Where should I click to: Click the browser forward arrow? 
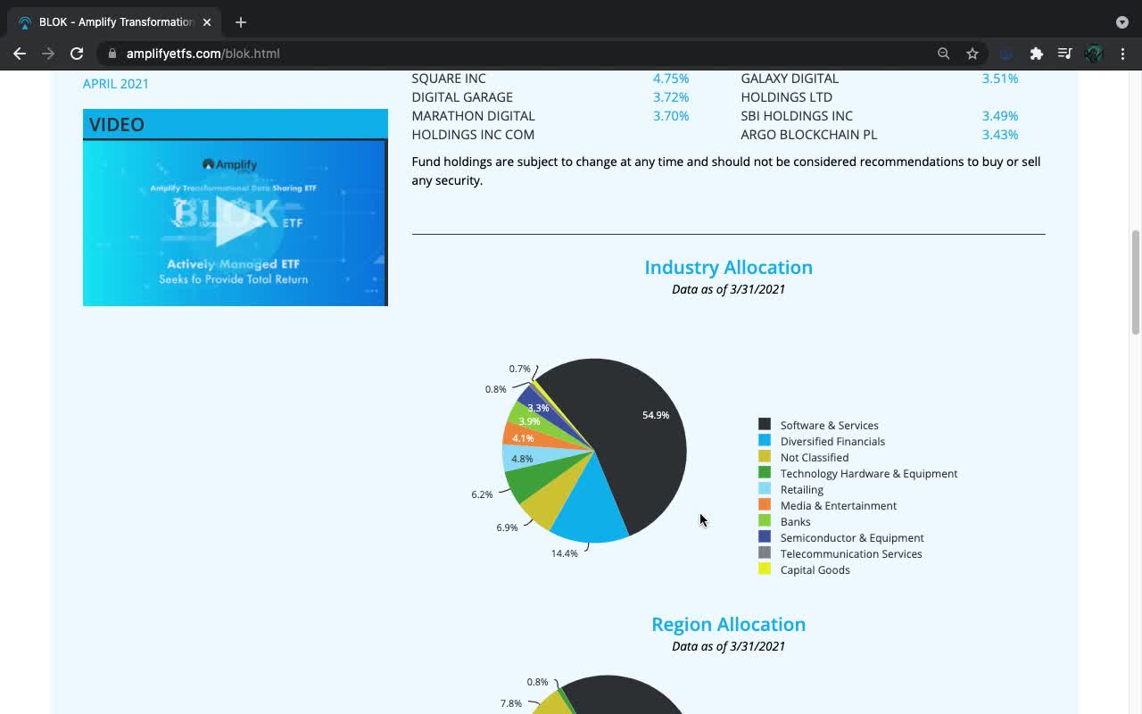coord(48,54)
